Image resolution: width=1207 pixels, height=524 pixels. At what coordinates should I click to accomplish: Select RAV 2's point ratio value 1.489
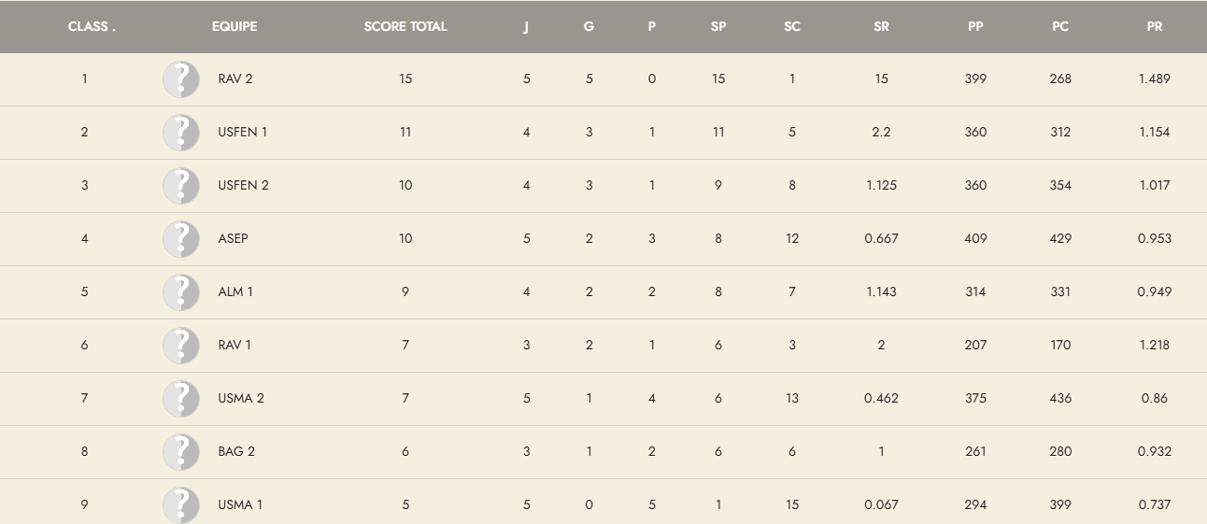click(x=1155, y=79)
